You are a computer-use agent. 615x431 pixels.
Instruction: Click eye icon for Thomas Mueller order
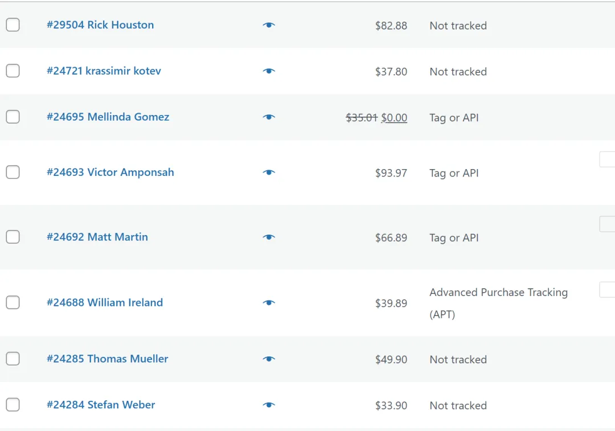point(269,359)
